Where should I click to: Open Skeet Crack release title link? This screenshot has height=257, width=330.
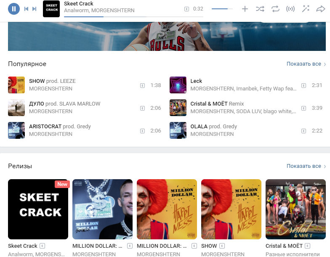pos(23,246)
